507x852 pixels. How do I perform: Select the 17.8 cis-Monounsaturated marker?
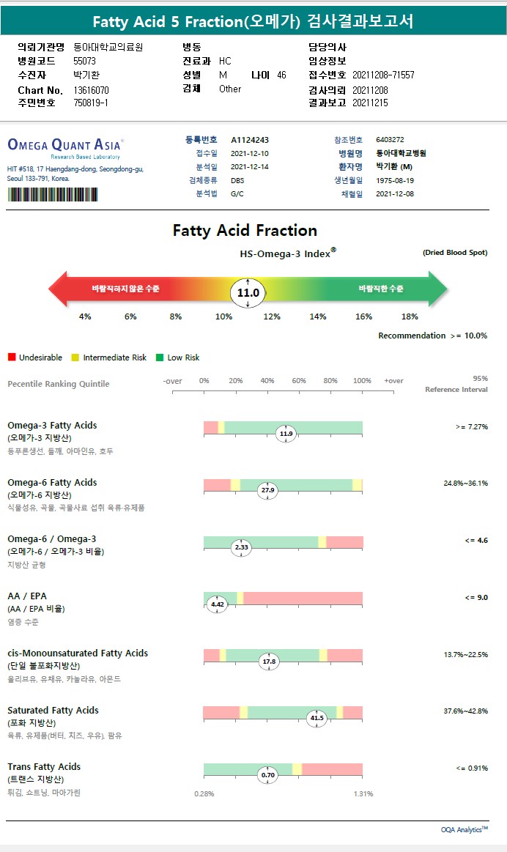tap(269, 662)
